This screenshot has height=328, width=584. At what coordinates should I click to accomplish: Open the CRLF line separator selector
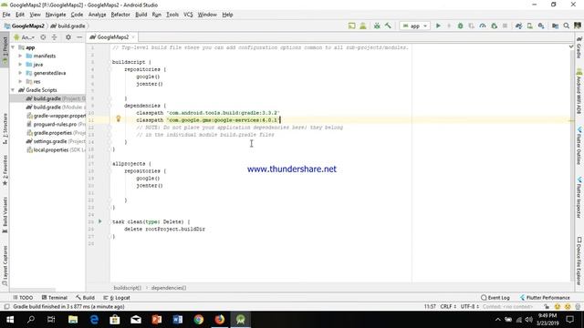coord(448,307)
